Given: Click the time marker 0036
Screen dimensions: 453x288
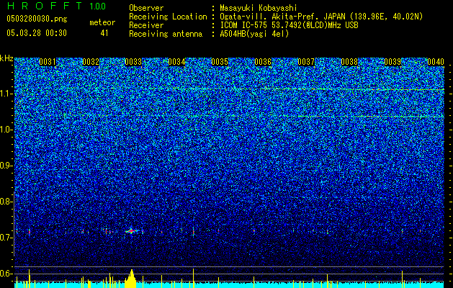Looking at the screenshot, I should pos(263,62).
